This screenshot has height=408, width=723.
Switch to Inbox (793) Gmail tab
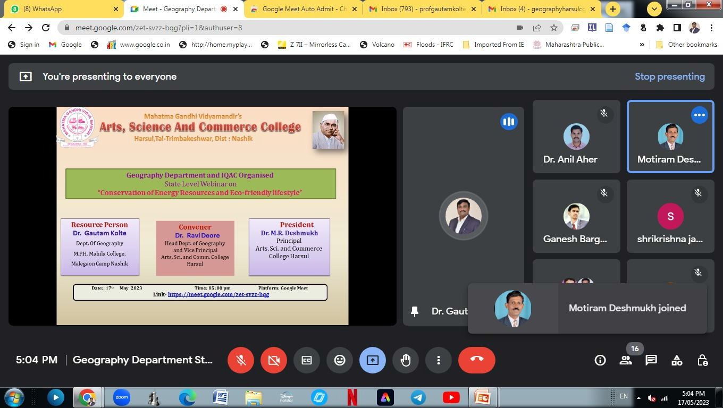pos(423,8)
